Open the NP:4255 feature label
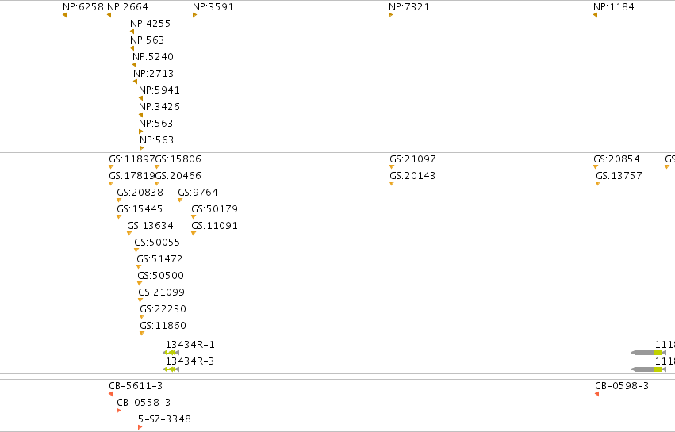 (150, 24)
